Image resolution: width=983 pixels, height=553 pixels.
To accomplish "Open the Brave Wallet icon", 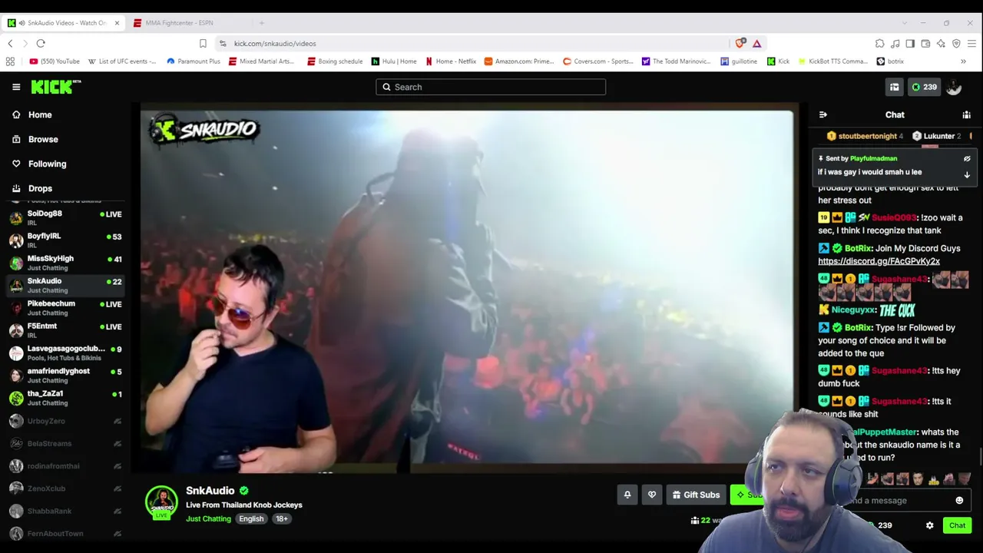I will click(x=925, y=44).
